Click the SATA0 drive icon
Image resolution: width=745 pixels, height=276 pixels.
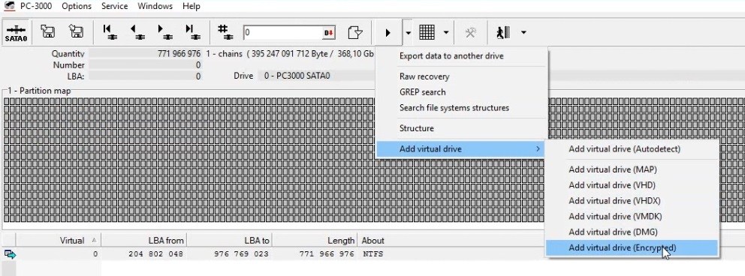tap(17, 32)
